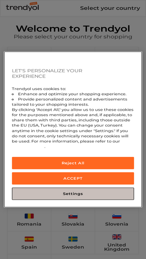Reject all cookies in the consent dialog

pos(73,163)
